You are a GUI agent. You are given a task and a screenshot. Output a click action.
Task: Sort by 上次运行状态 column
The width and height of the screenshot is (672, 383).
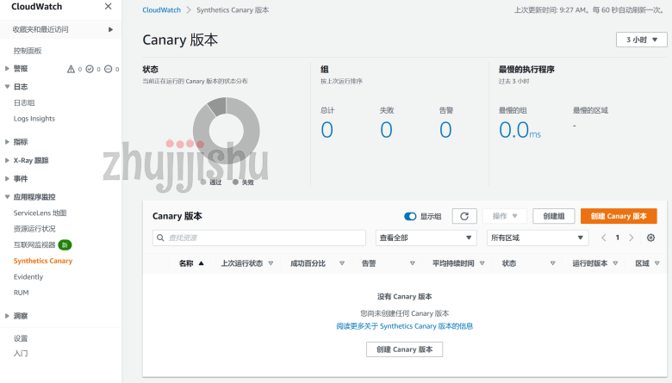click(x=247, y=263)
